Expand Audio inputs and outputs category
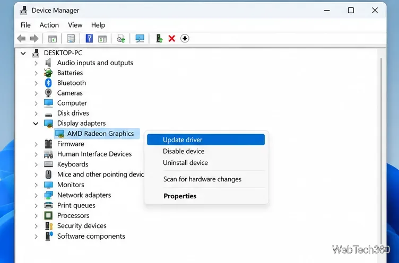This screenshot has height=263, width=399. pos(36,63)
